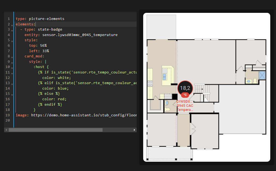Click the red °C unit label on badge
The width and height of the screenshot is (276, 171).
pyautogui.click(x=185, y=95)
